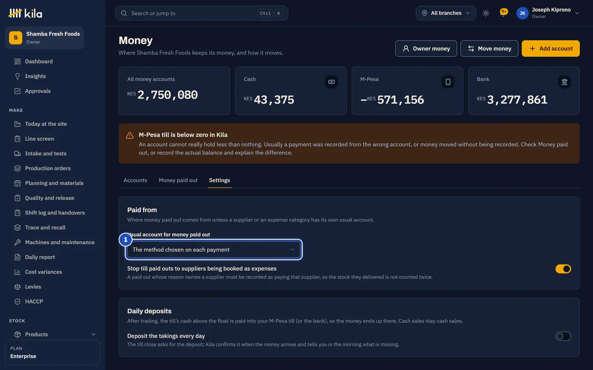Click the Add account button
593x370 pixels.
tap(551, 49)
